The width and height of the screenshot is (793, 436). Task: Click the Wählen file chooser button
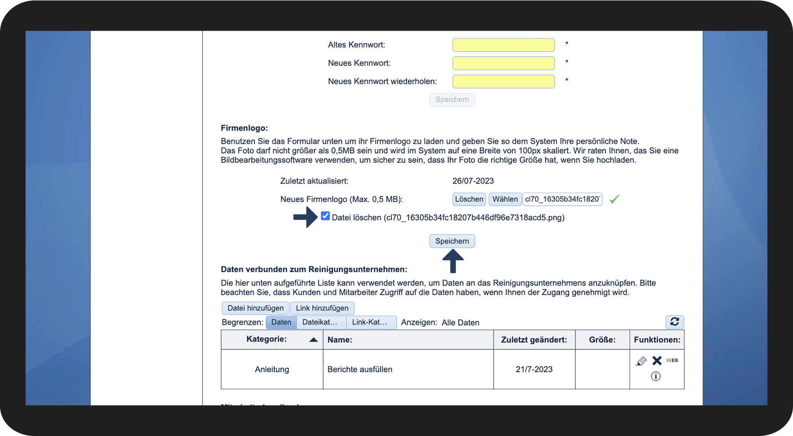[x=505, y=199]
